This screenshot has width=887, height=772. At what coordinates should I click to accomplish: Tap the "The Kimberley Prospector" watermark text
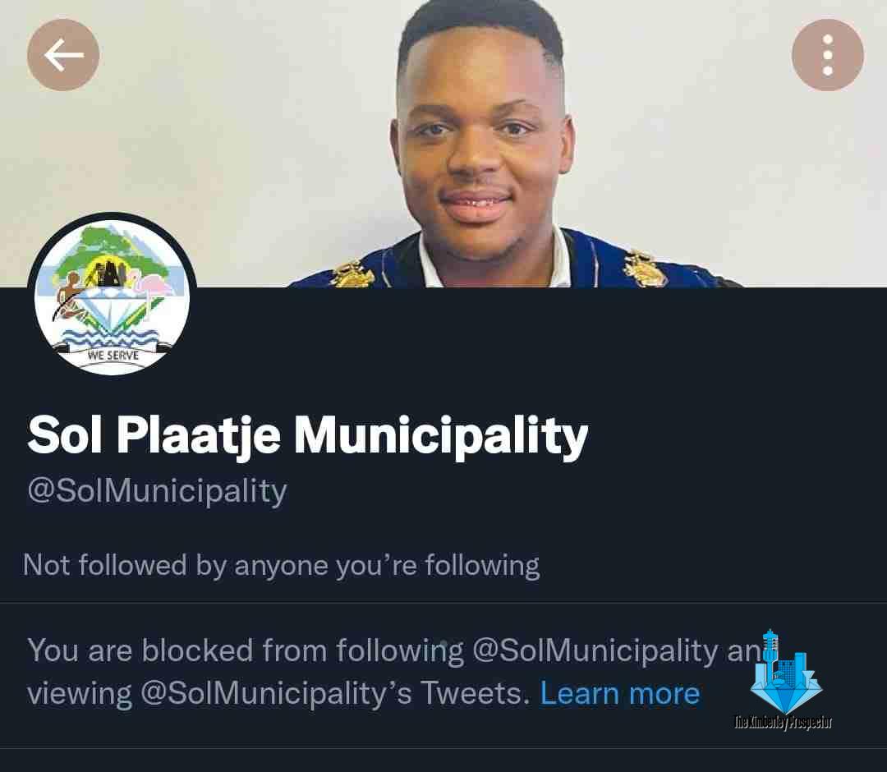[x=783, y=723]
